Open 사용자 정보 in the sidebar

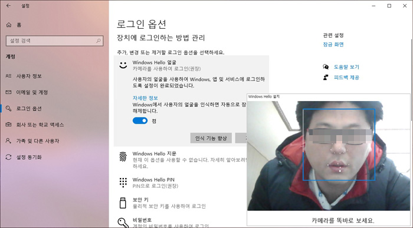(x=29, y=76)
